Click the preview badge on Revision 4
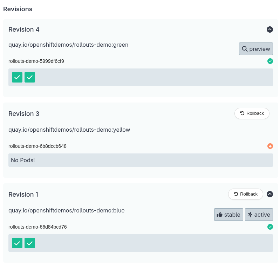 pyautogui.click(x=256, y=49)
